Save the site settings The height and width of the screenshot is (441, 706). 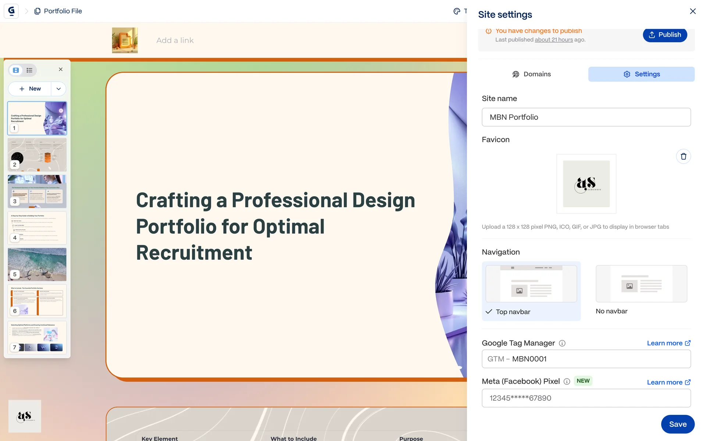click(677, 424)
